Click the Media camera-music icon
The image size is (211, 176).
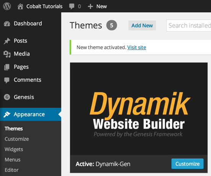[7, 54]
